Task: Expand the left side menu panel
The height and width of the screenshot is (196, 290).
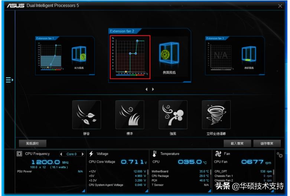Action: (x=9, y=80)
